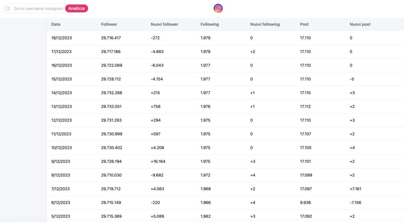404x222 pixels.
Task: Click the +16.164 new followers value
Action: point(158,161)
